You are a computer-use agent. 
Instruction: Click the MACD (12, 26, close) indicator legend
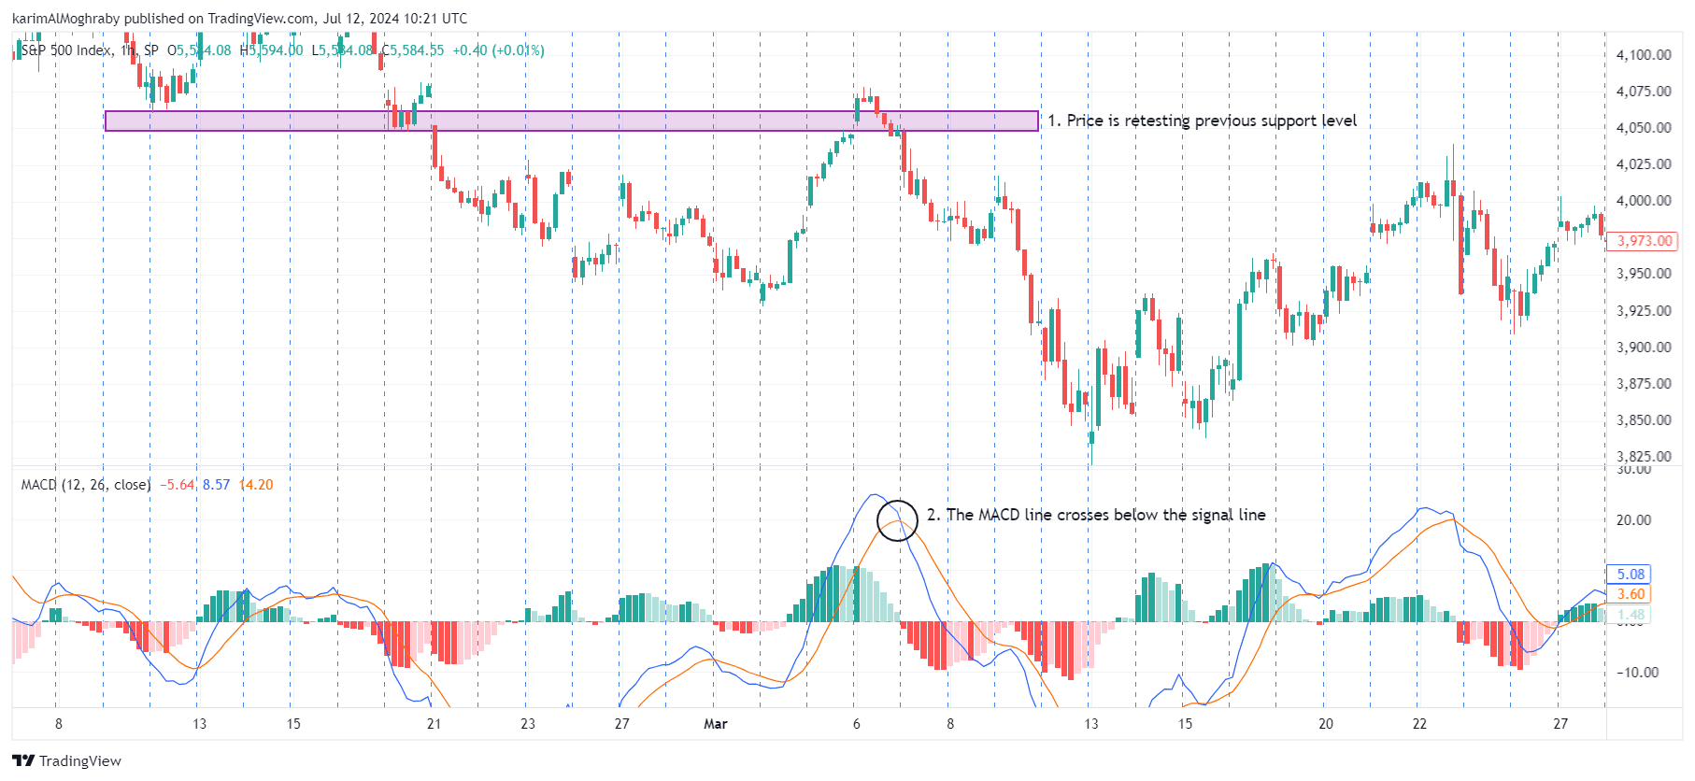tap(86, 485)
